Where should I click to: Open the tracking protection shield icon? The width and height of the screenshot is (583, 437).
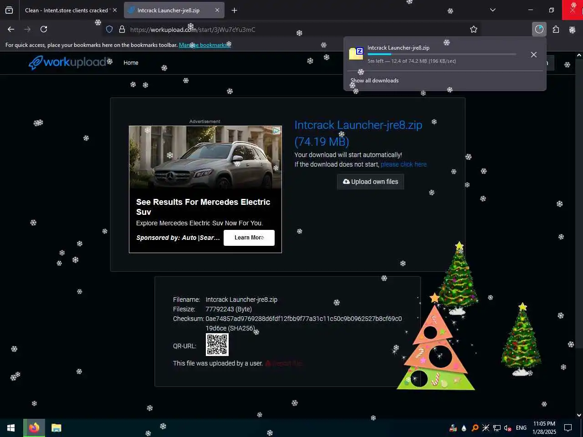click(x=109, y=29)
